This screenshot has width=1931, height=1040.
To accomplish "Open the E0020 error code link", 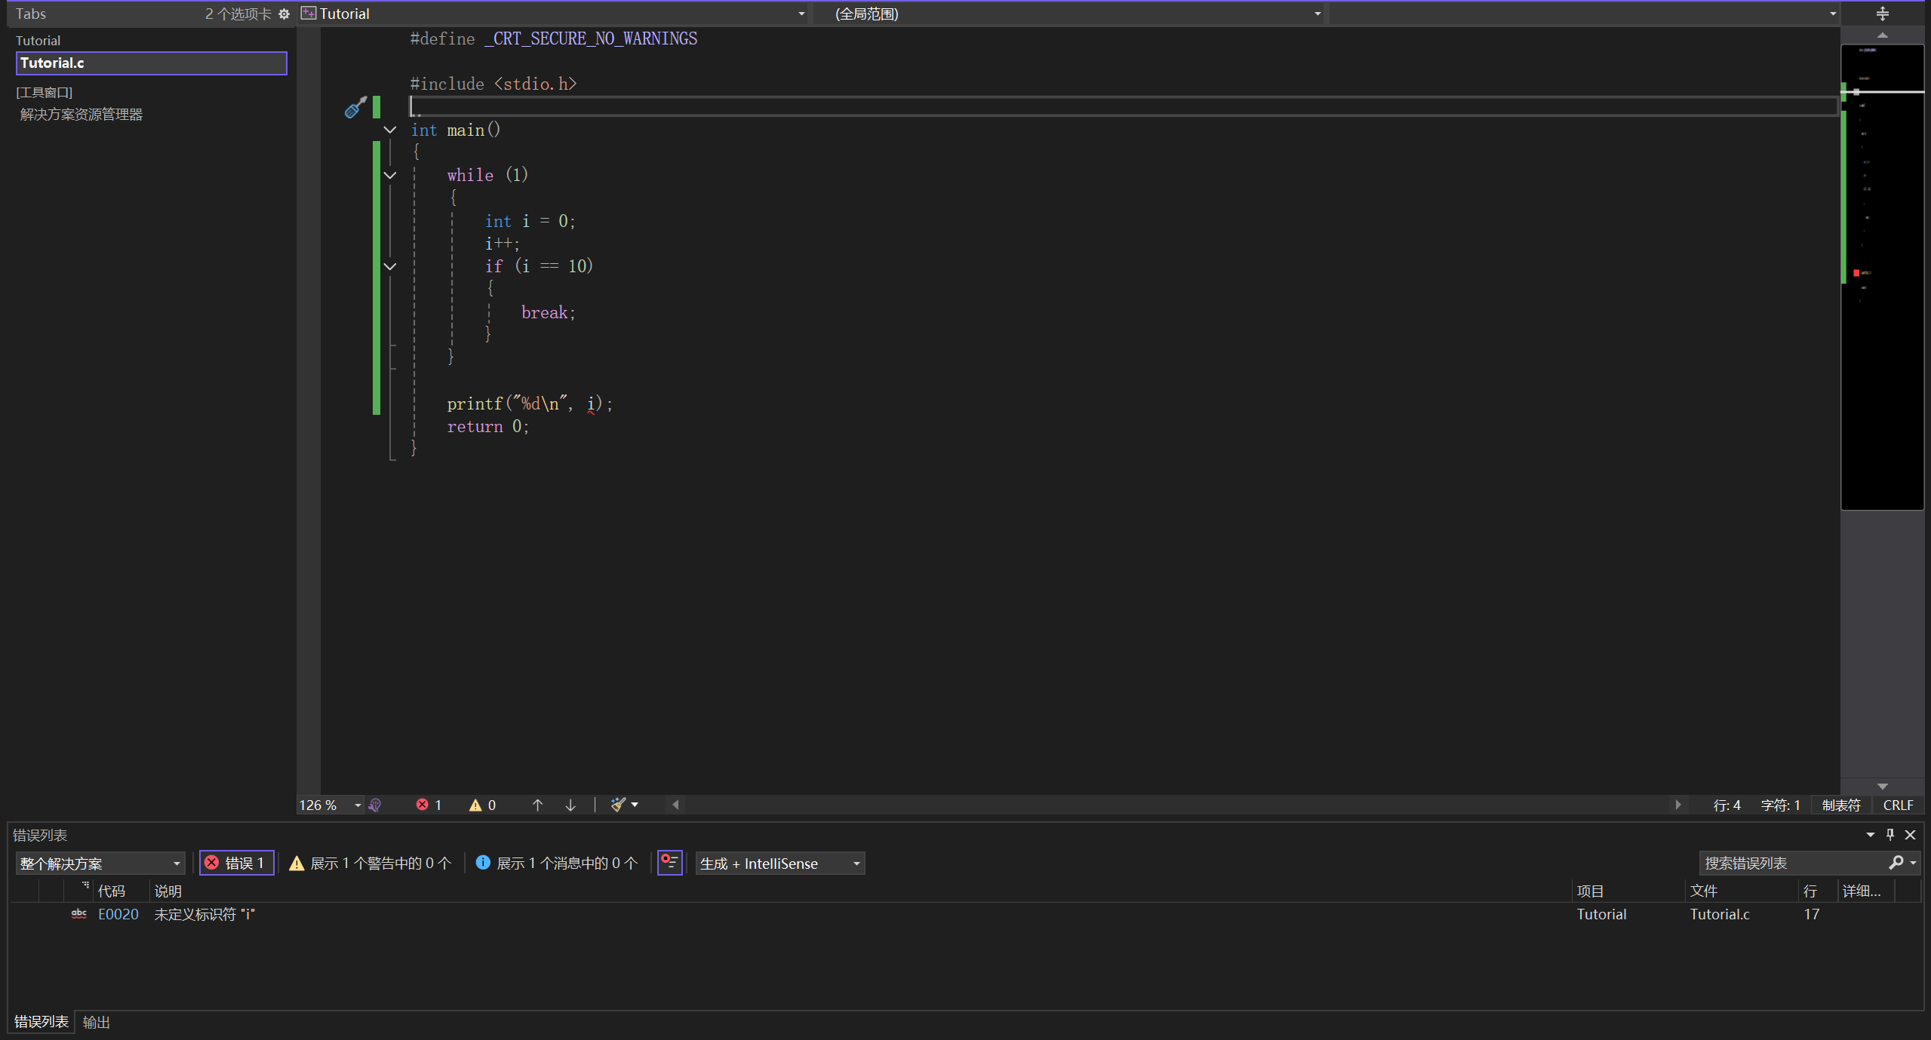I will pyautogui.click(x=118, y=914).
